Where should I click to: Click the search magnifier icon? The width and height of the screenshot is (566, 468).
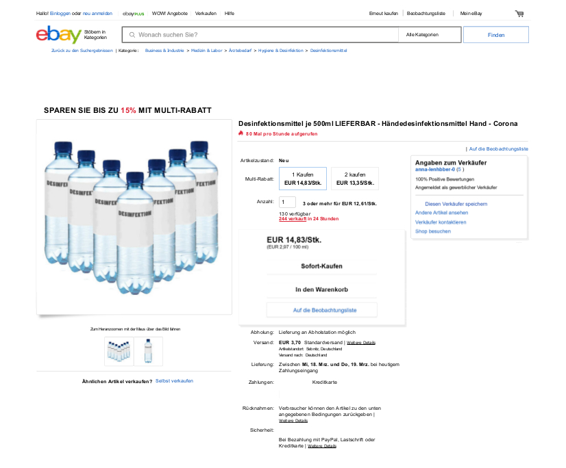click(x=131, y=35)
